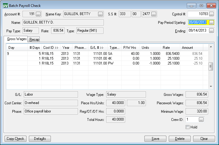
Task: Switch to the Recap tab
Action: pos(34,39)
